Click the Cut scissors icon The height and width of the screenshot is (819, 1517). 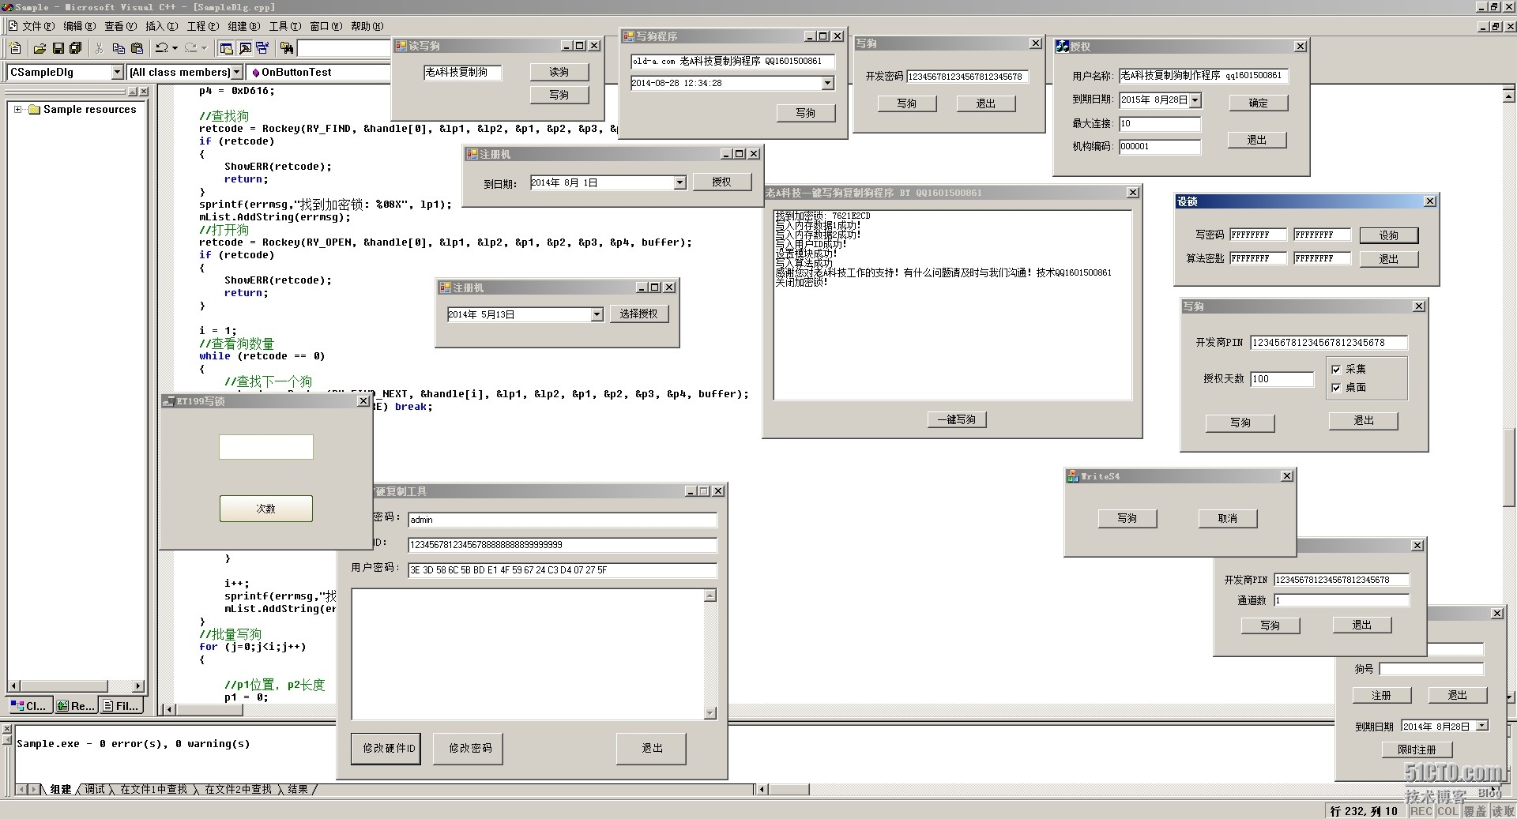point(100,48)
